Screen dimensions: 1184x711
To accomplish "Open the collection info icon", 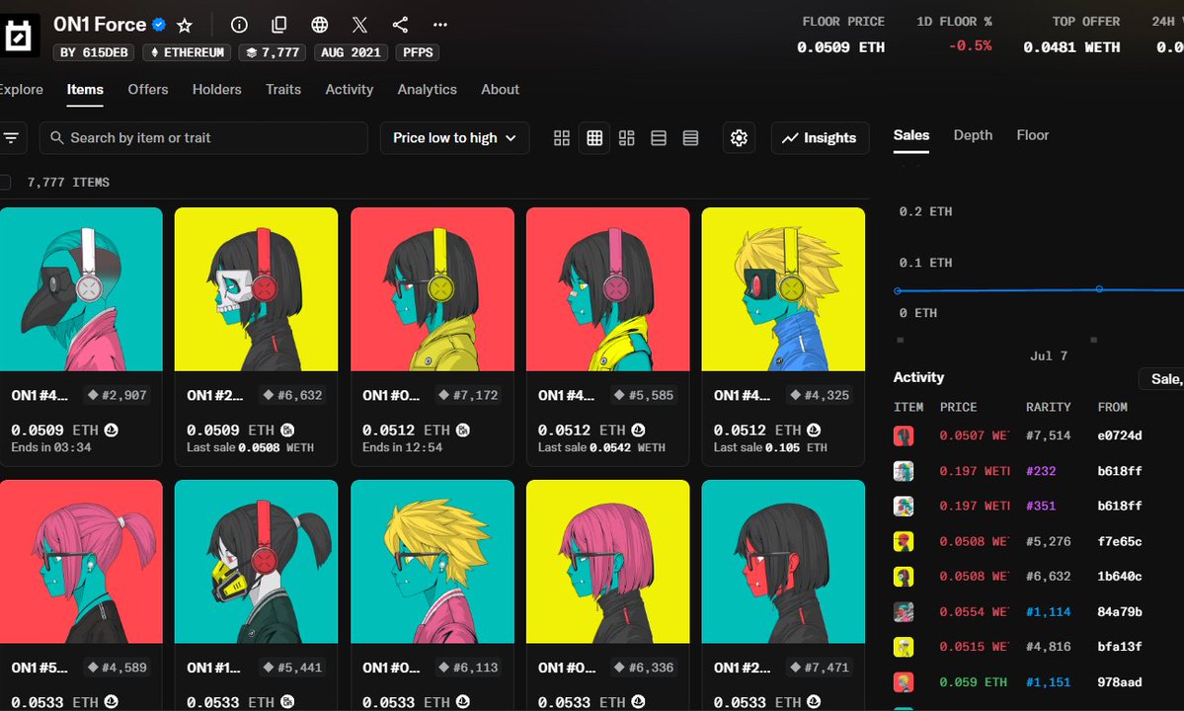I will [x=239, y=25].
